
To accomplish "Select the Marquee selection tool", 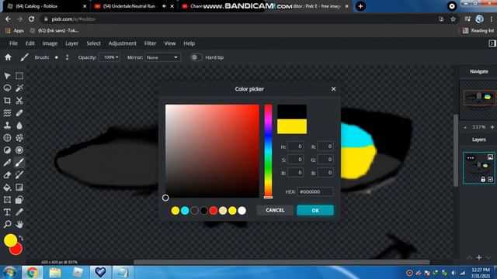I will pyautogui.click(x=19, y=76).
